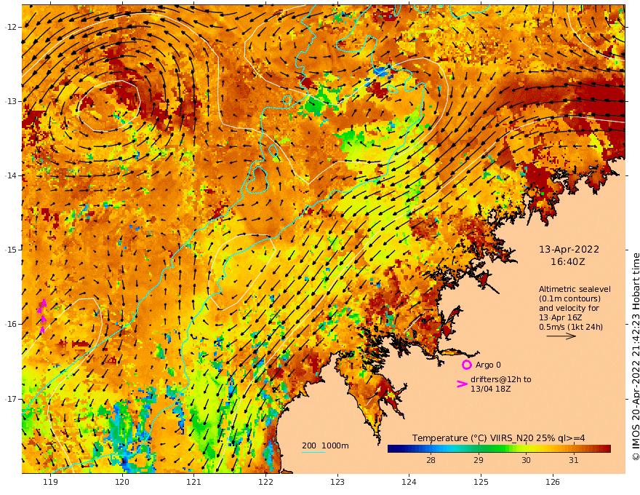
Task: Click the temperature color bar scale
Action: tap(499, 448)
